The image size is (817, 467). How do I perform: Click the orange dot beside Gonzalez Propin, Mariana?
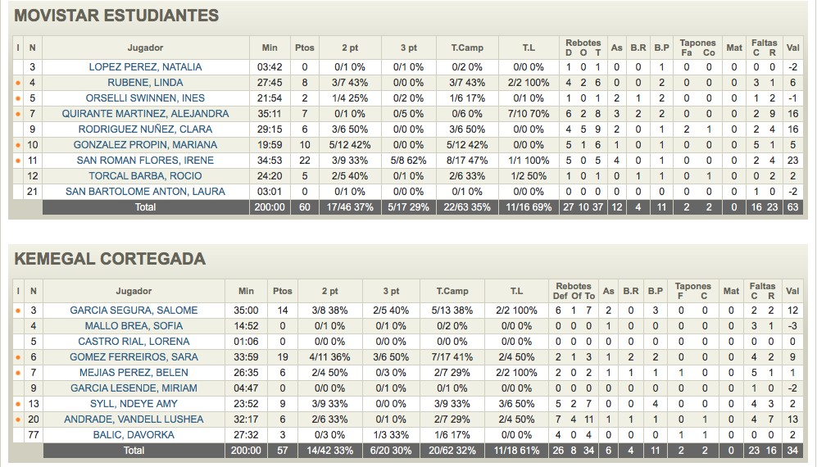(18, 145)
